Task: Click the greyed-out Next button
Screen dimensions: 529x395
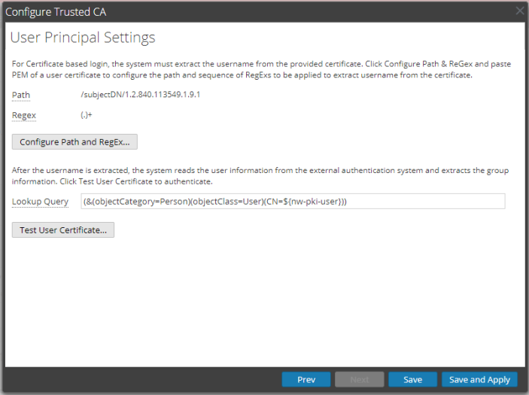Action: coord(360,379)
